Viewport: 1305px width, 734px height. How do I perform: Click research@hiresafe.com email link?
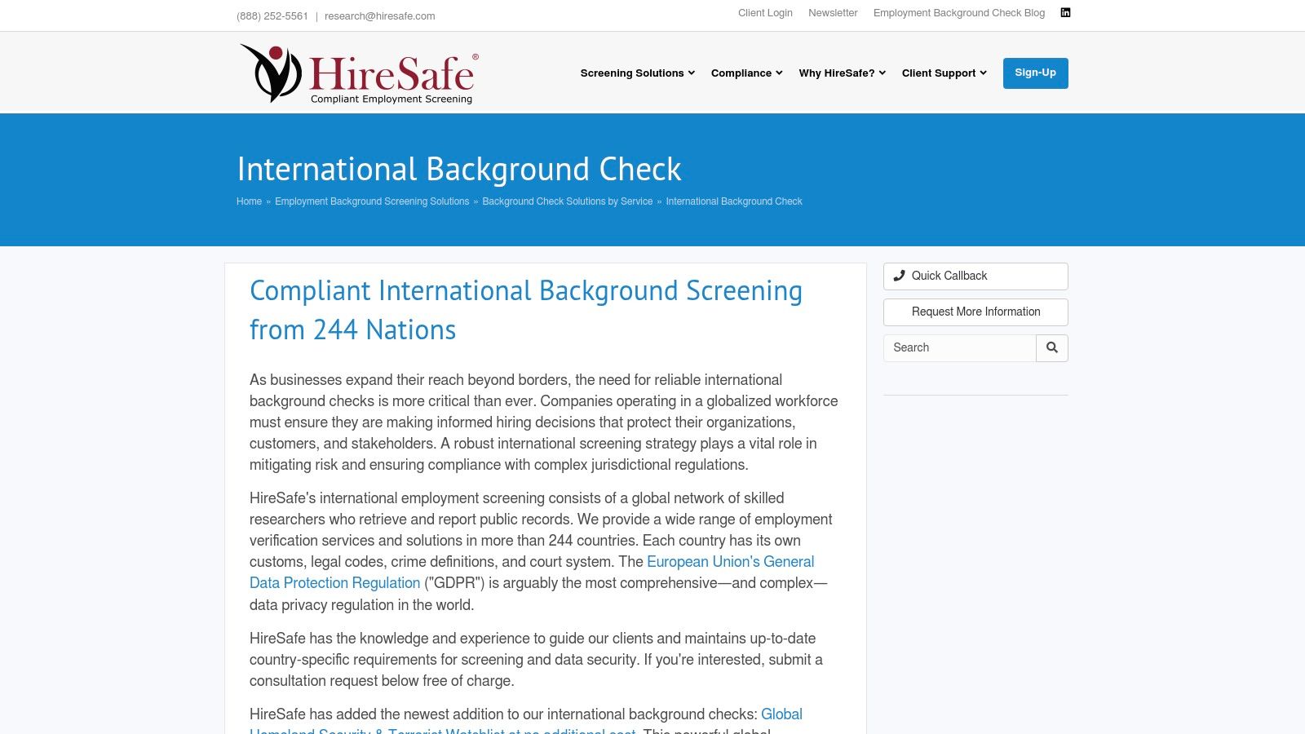380,16
